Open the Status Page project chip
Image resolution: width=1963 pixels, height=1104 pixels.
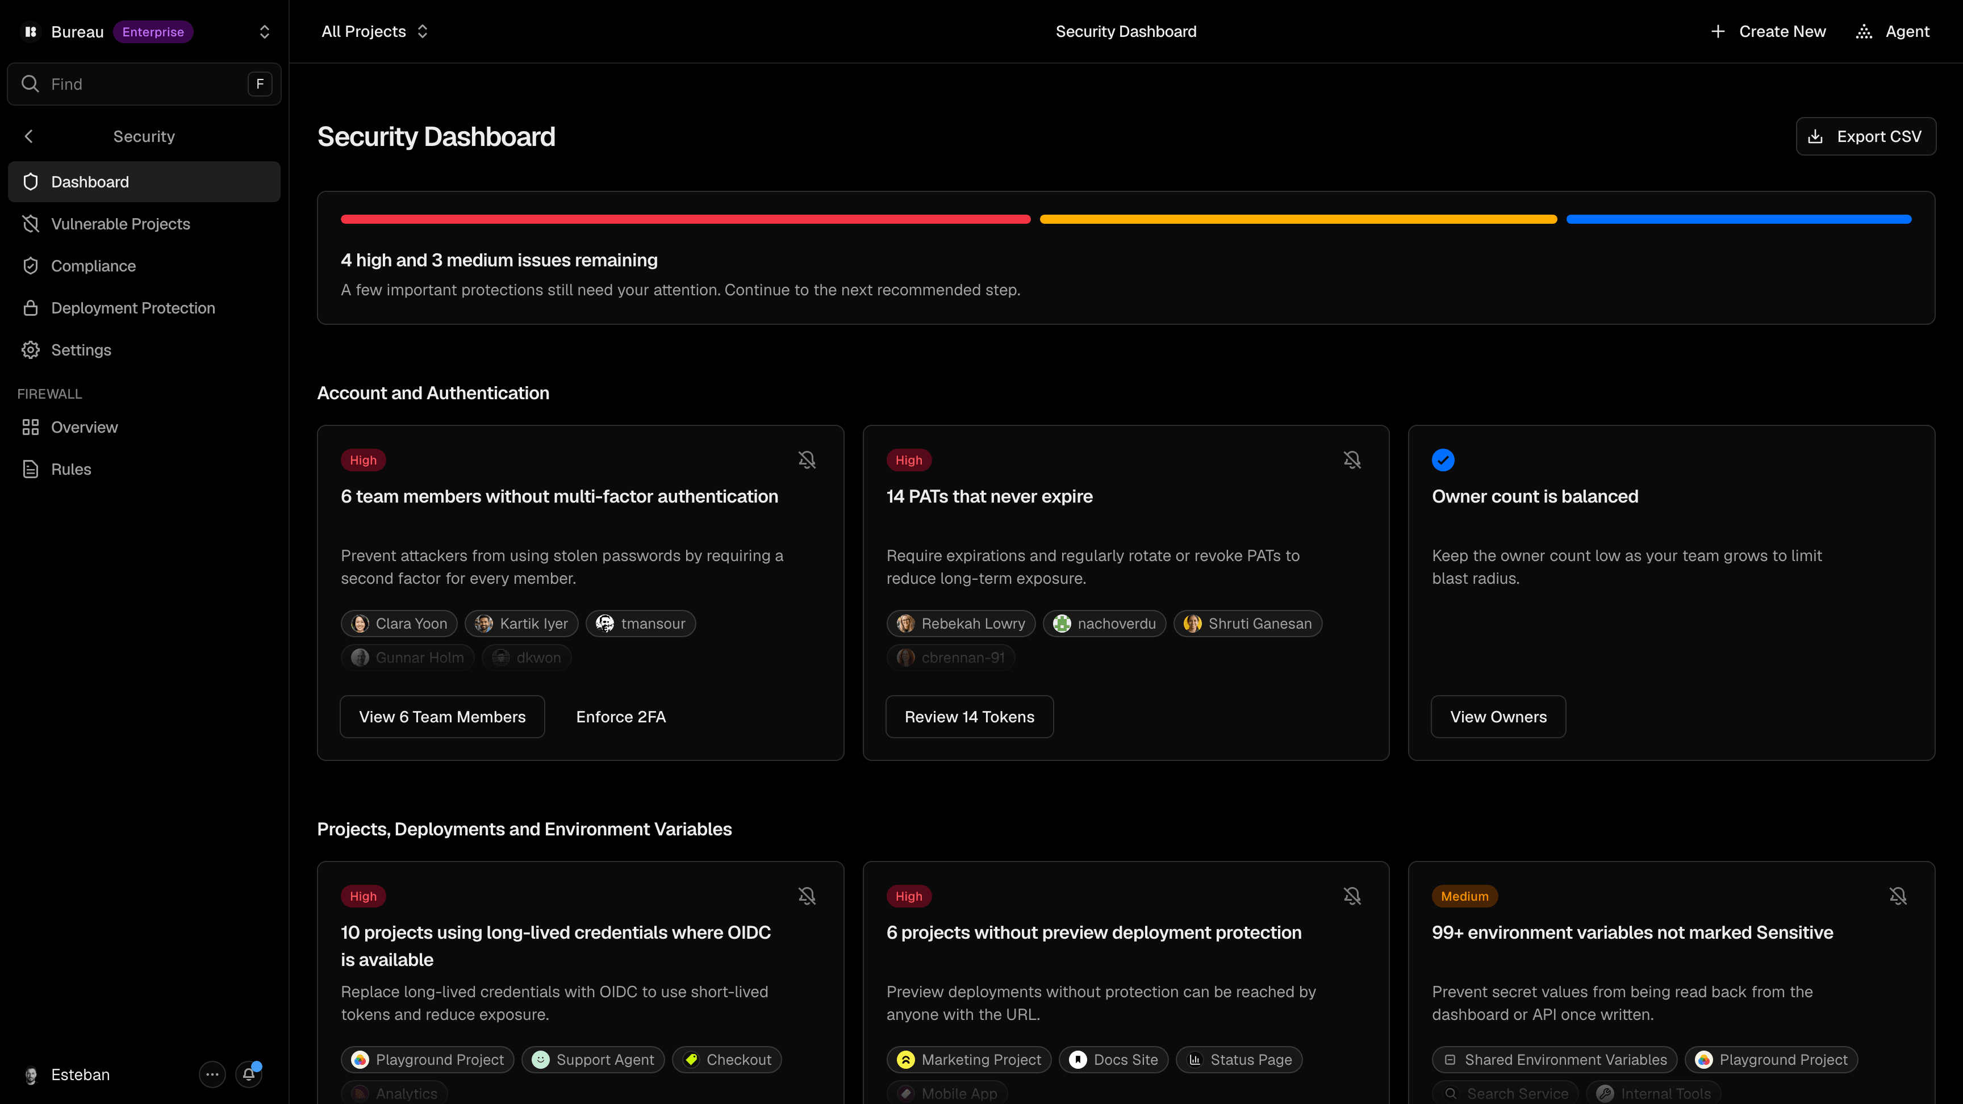[1239, 1060]
